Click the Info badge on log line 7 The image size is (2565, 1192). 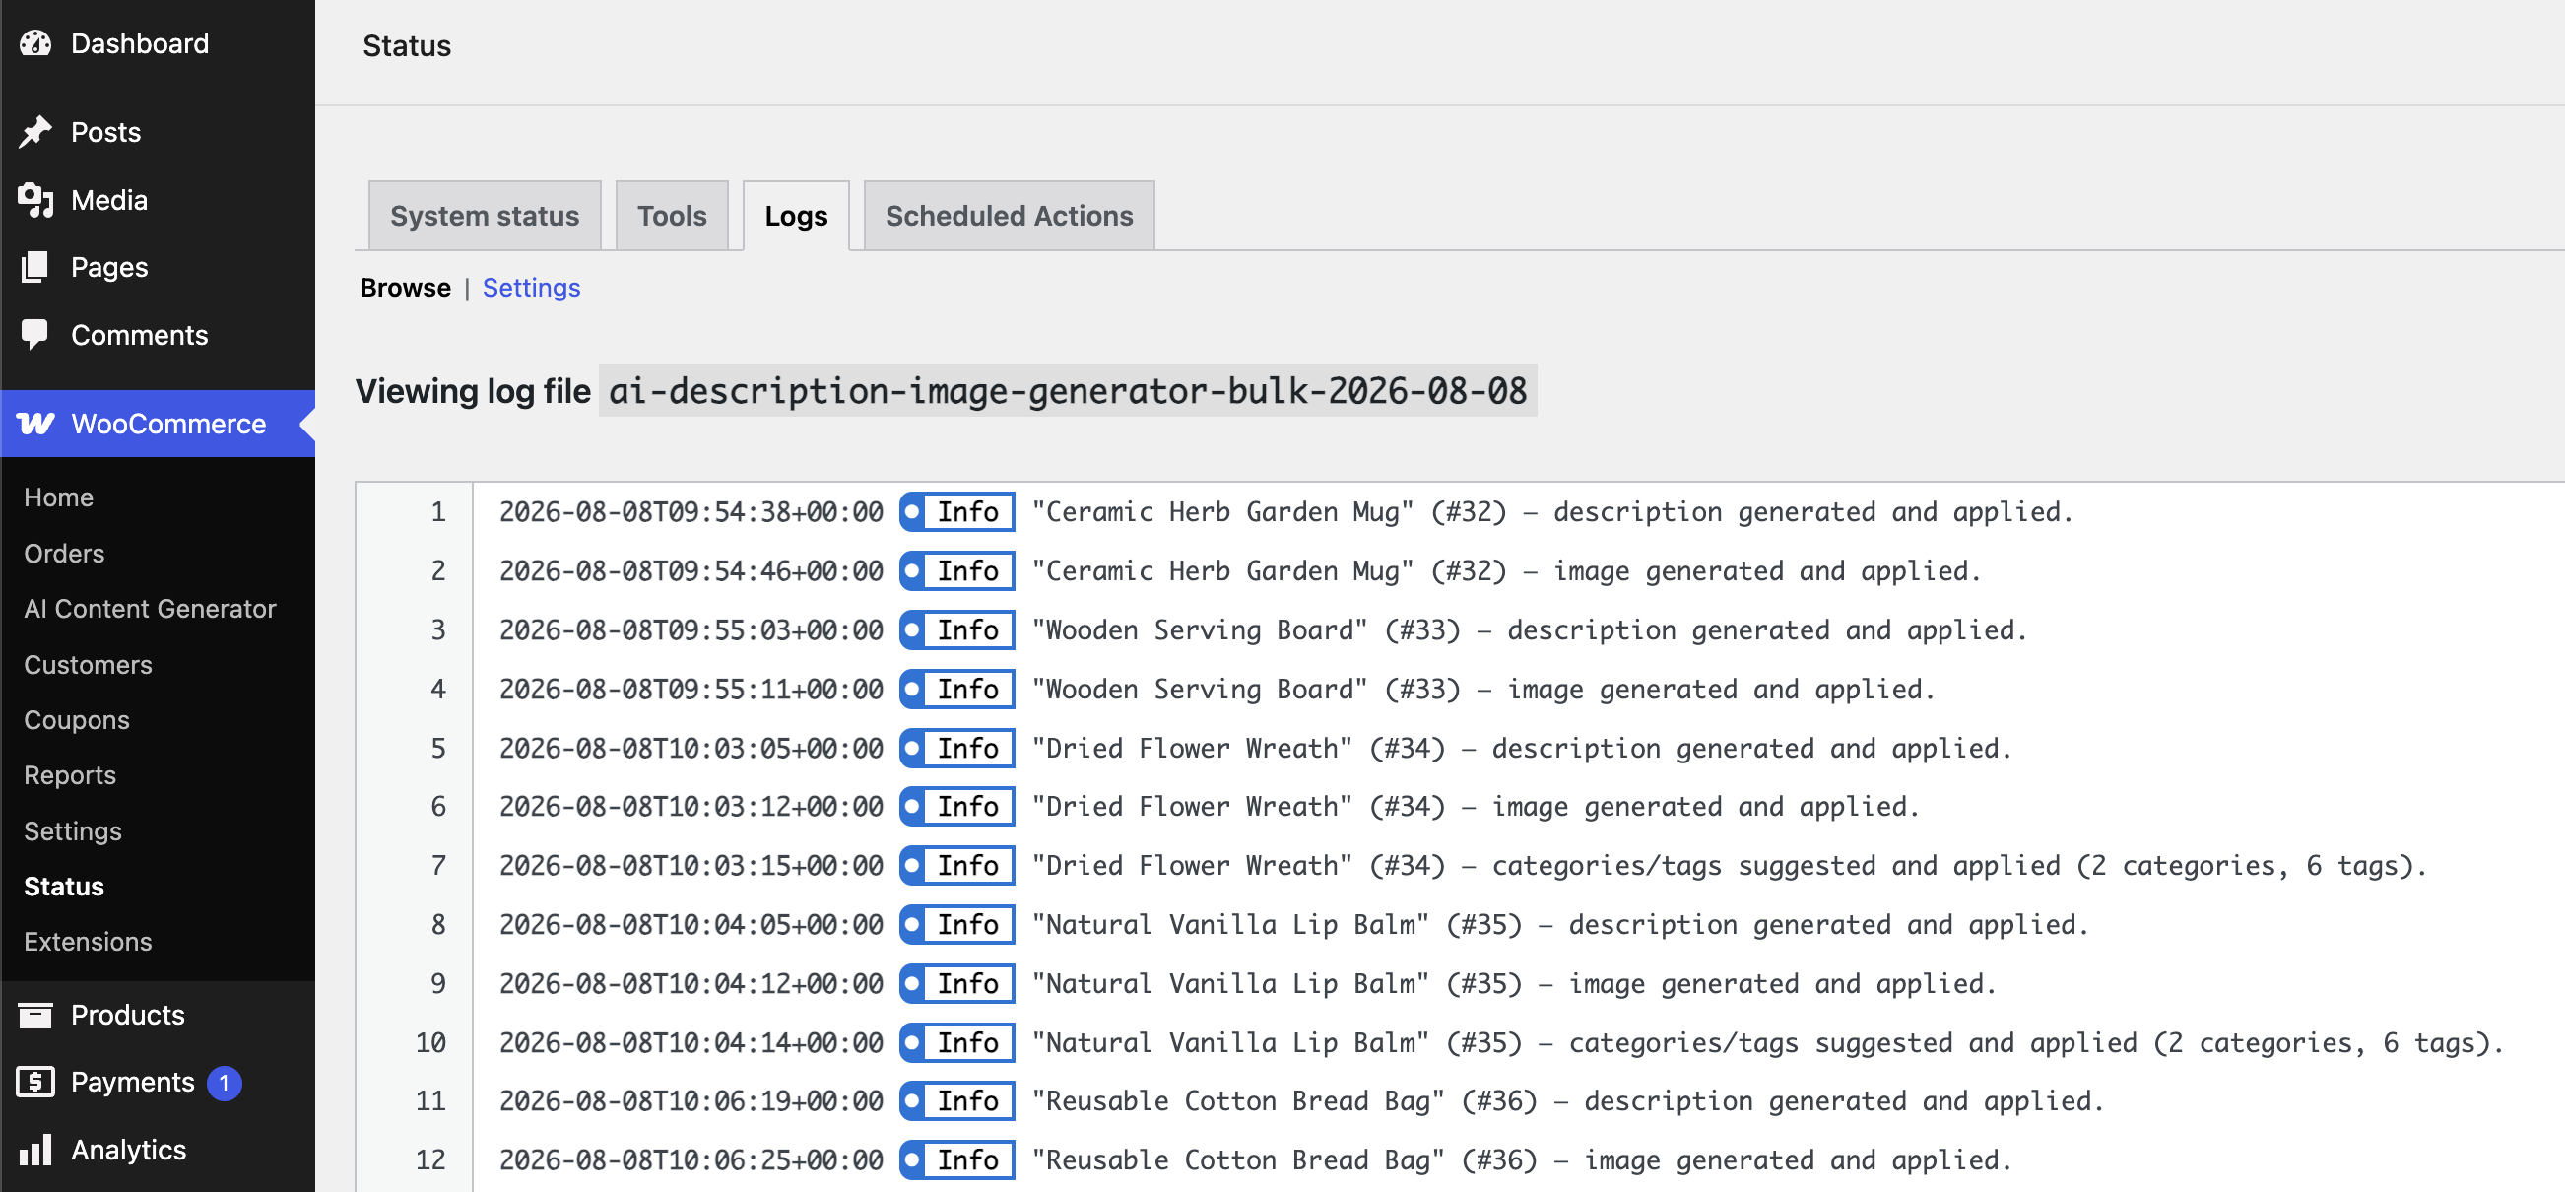tap(956, 865)
